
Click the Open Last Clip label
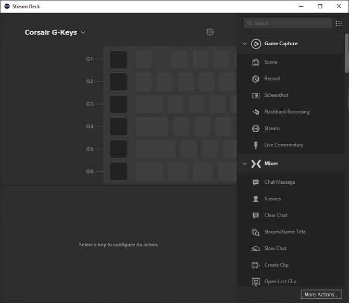coord(280,282)
